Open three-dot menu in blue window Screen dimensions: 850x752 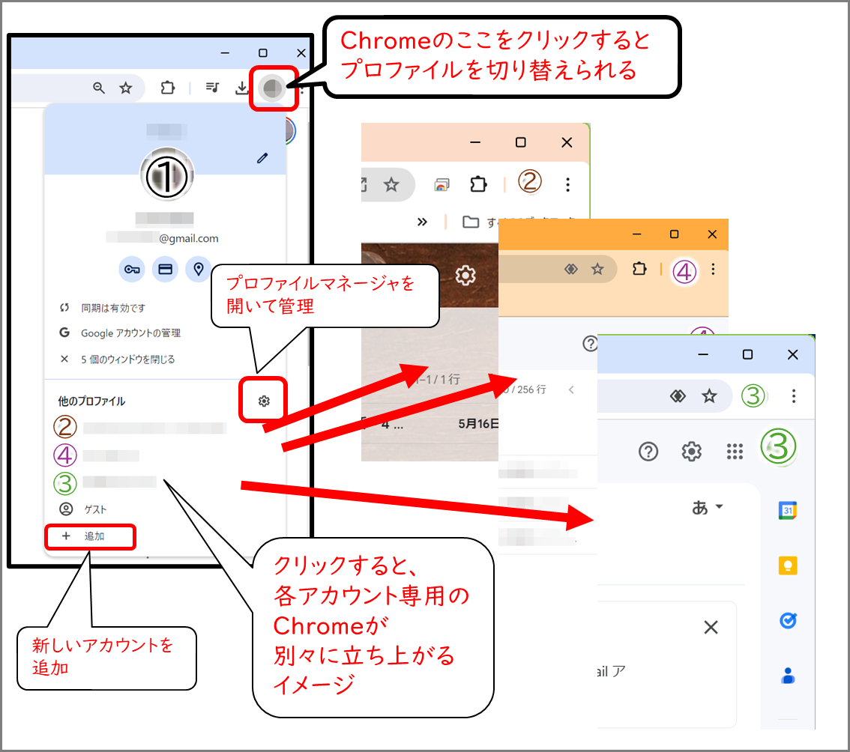794,396
